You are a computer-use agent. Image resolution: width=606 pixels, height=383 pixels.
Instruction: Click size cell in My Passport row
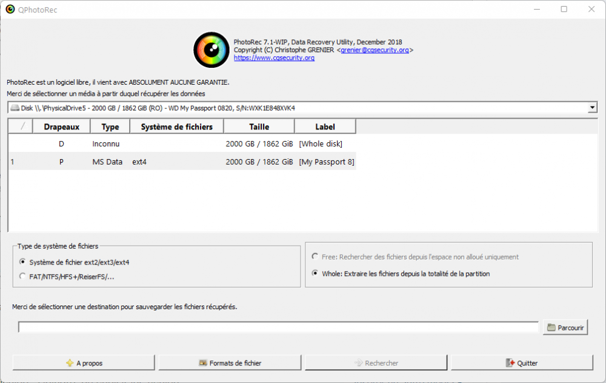[259, 162]
